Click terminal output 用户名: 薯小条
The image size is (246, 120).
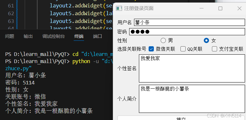pyautogui.click(x=26, y=75)
